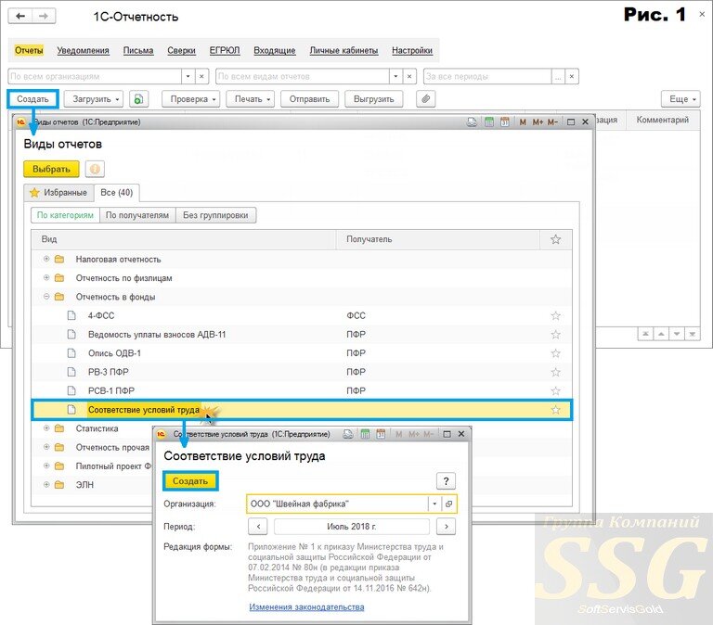Switch grouping to Без группировки
This screenshot has width=713, height=625.
[x=215, y=215]
